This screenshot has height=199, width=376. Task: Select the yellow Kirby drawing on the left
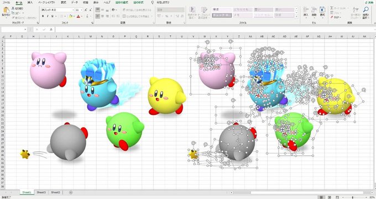166,96
